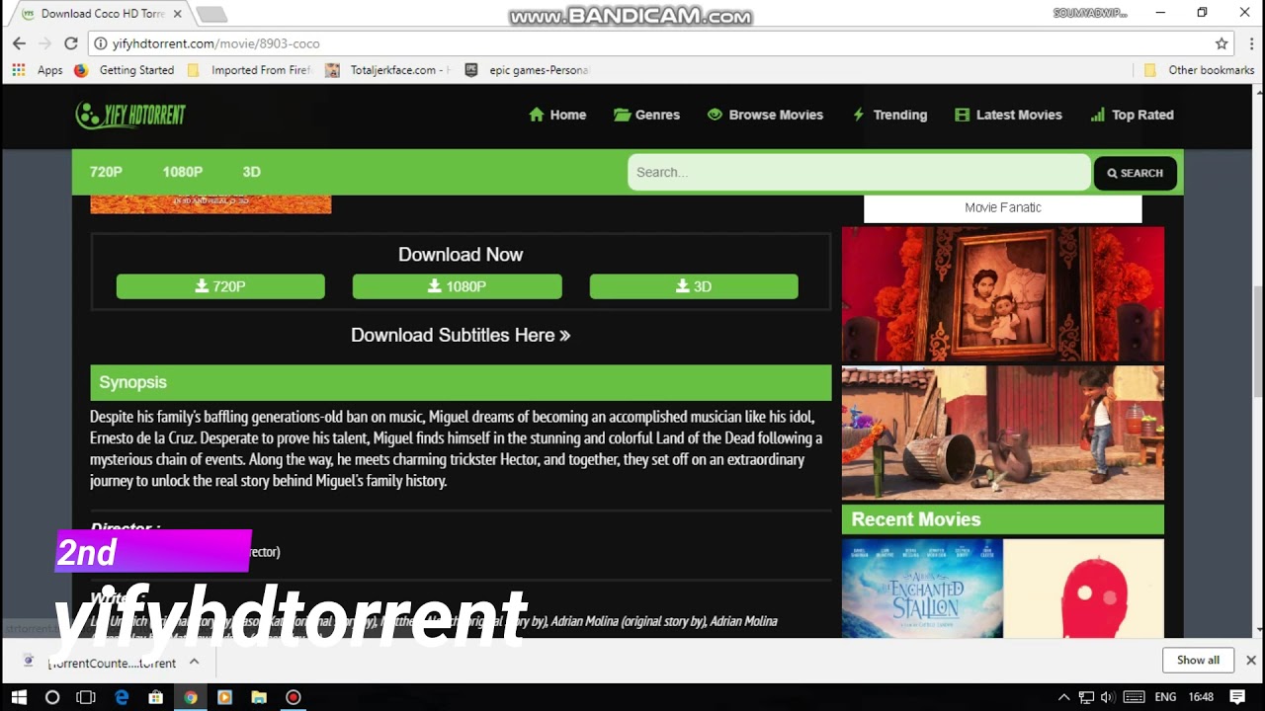
Task: Download the 3D torrent
Action: (694, 286)
